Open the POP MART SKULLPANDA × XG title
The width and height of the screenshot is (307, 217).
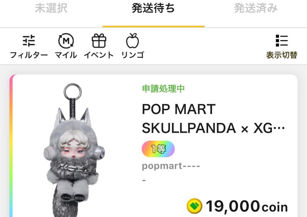click(x=213, y=119)
